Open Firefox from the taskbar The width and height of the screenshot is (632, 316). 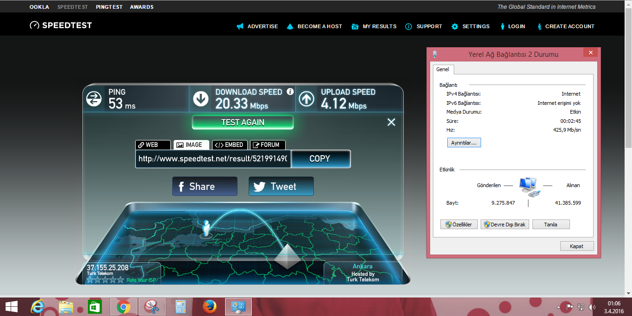click(210, 307)
